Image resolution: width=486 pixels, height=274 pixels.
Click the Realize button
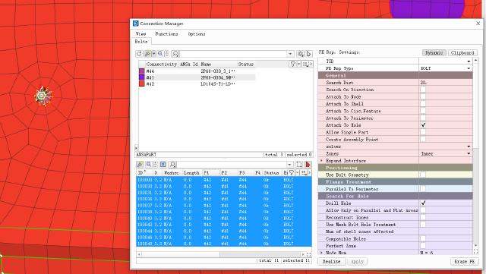tap(331, 262)
